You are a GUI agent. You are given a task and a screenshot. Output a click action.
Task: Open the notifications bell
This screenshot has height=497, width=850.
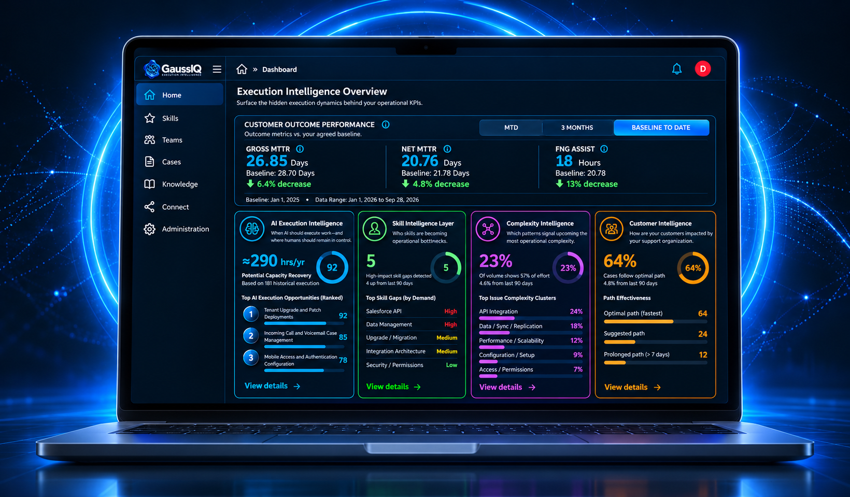click(677, 69)
